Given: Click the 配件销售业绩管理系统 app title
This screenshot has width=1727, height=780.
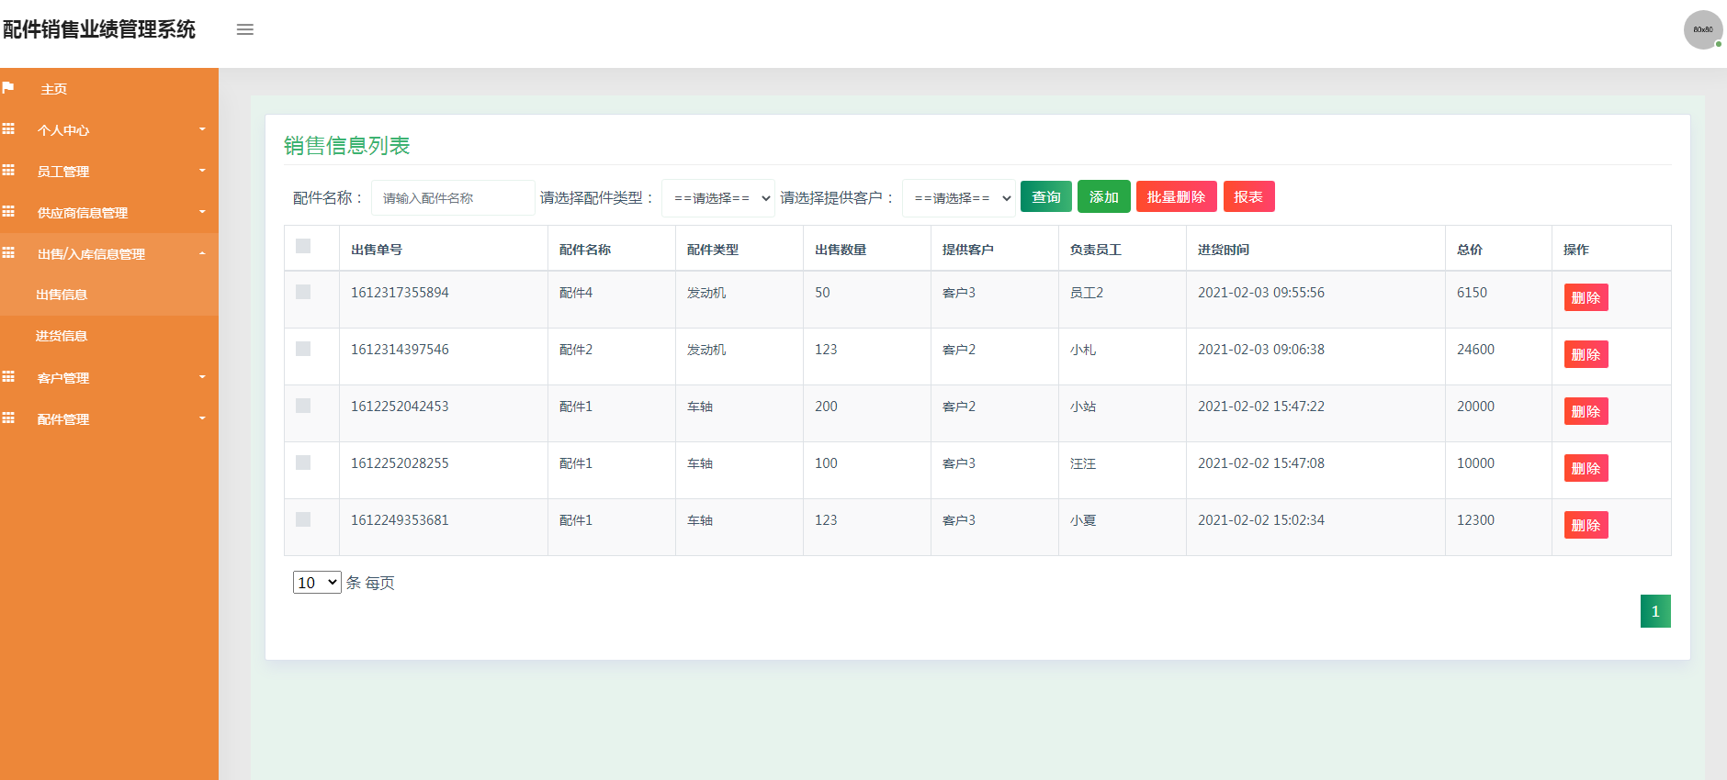Looking at the screenshot, I should click(x=99, y=29).
